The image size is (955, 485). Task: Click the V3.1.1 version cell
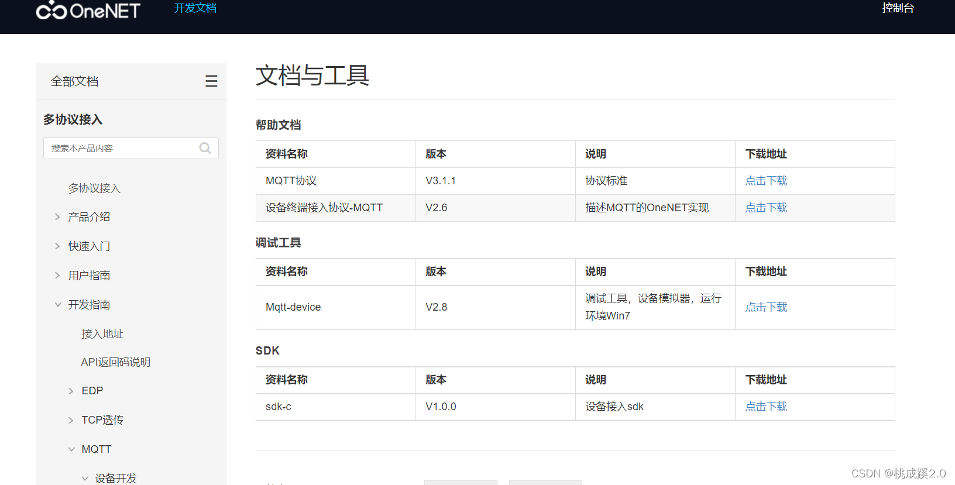[496, 181]
